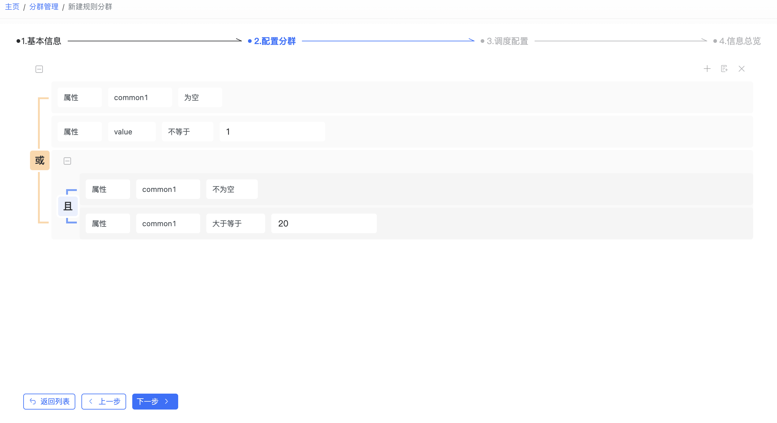Open 属性 dropdown in 不为空 row
This screenshot has height=423, width=777.
tap(108, 189)
